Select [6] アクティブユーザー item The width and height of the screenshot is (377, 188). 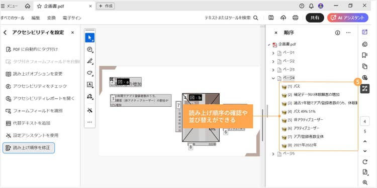point(301,128)
